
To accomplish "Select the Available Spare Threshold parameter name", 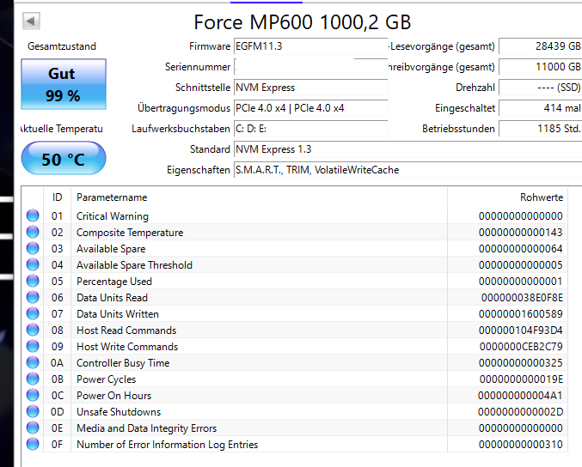I will pyautogui.click(x=134, y=265).
